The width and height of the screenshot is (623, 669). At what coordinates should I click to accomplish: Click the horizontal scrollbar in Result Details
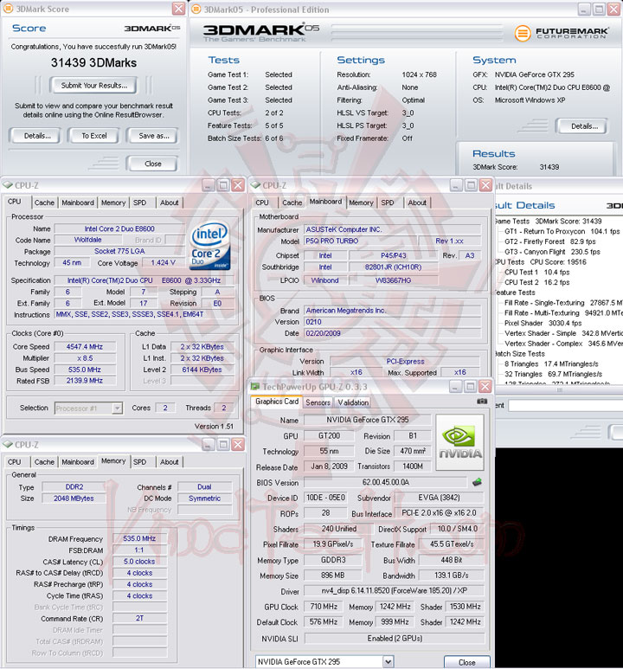coord(559,389)
